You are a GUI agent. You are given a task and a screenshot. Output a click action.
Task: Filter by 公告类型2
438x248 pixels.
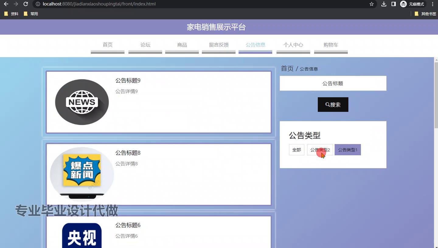pos(320,150)
